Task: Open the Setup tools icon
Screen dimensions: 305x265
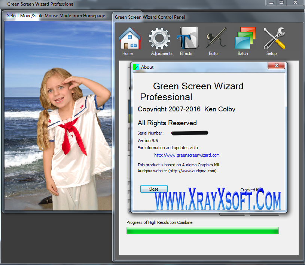Action: pos(274,38)
